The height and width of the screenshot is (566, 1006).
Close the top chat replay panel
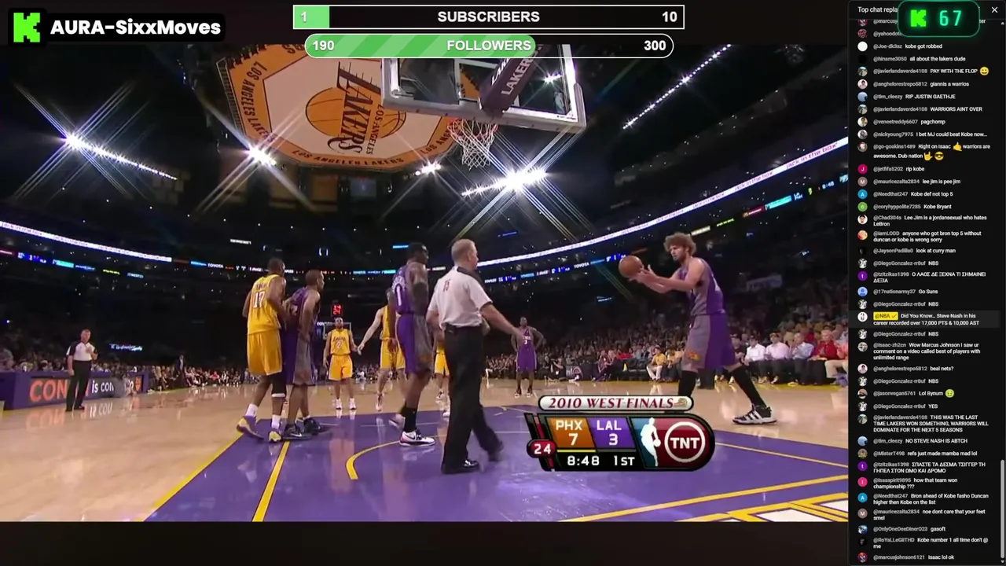pos(994,9)
